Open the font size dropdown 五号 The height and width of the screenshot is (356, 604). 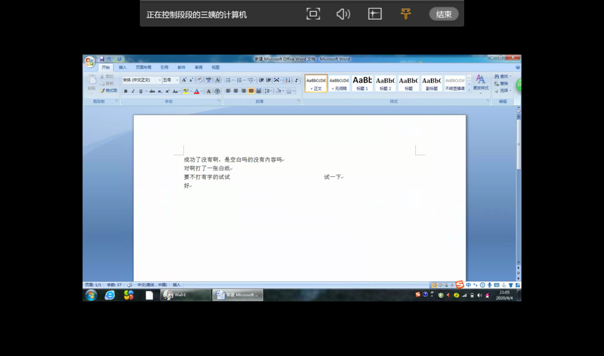click(x=177, y=80)
